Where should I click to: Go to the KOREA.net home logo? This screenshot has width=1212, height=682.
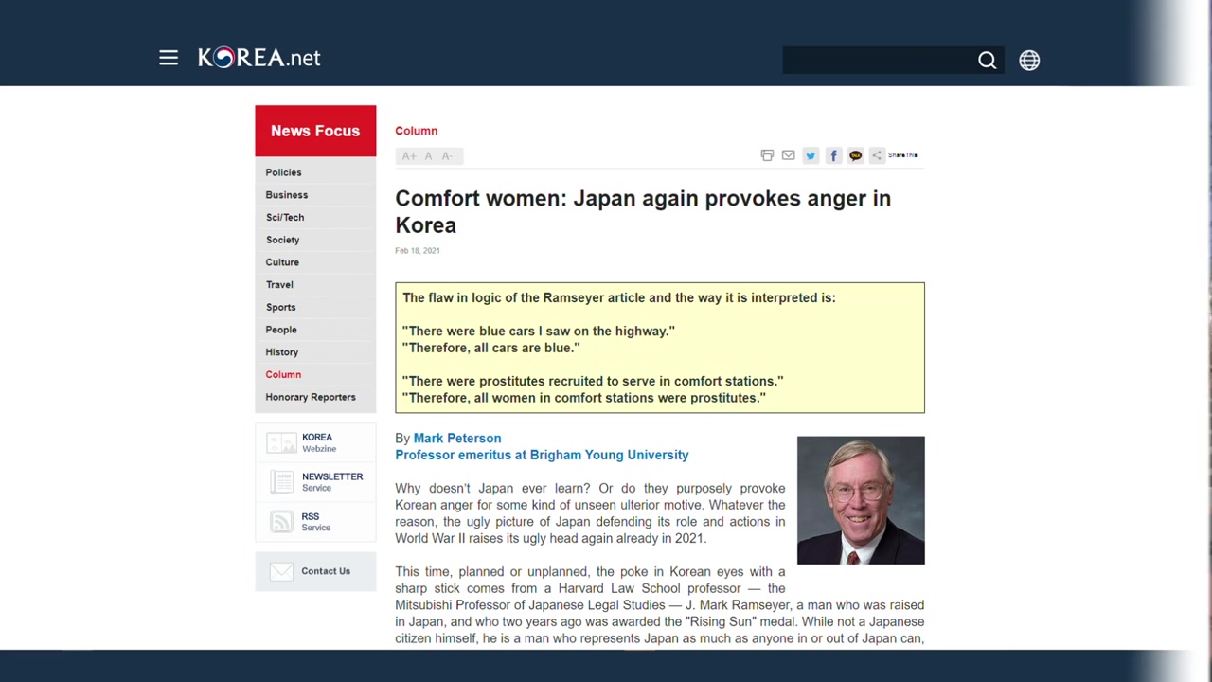(259, 58)
